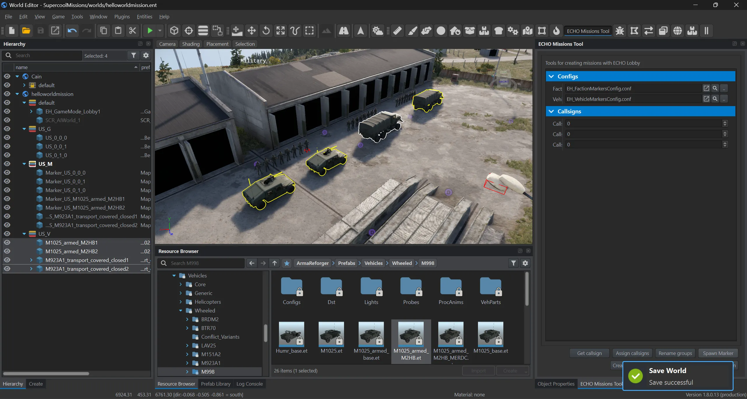Choose the dashed rectangle selection tool
The width and height of the screenshot is (747, 399).
click(309, 31)
